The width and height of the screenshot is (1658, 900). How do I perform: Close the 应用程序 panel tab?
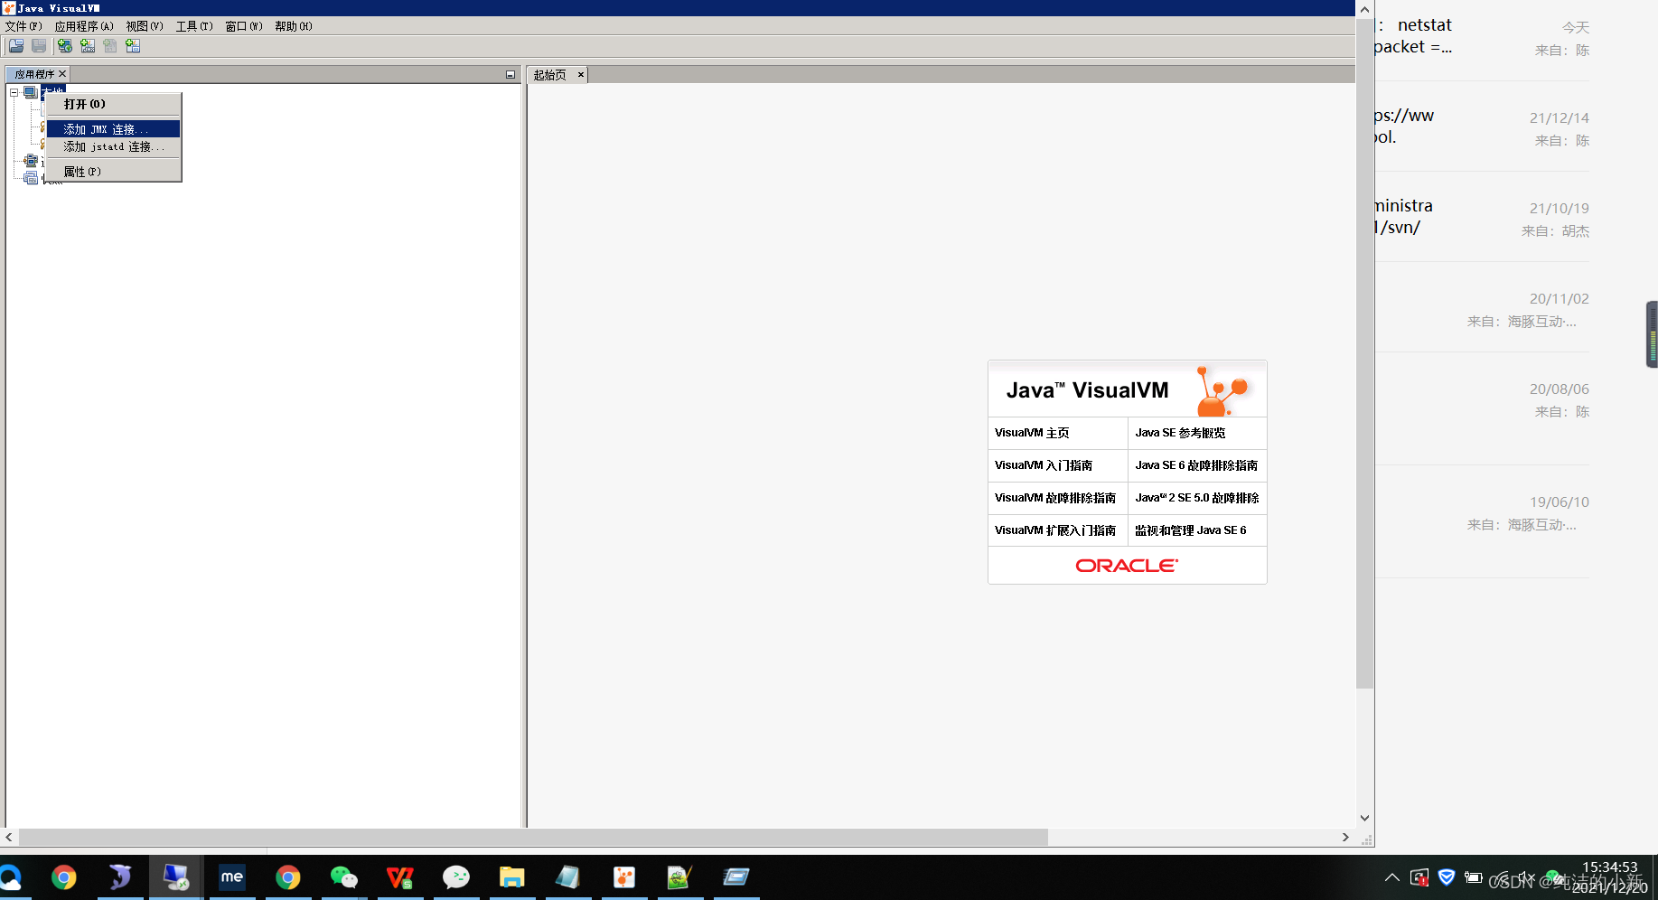click(x=62, y=74)
